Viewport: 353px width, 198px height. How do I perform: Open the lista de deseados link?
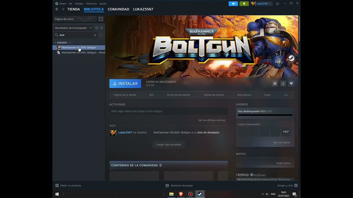pos(208,133)
